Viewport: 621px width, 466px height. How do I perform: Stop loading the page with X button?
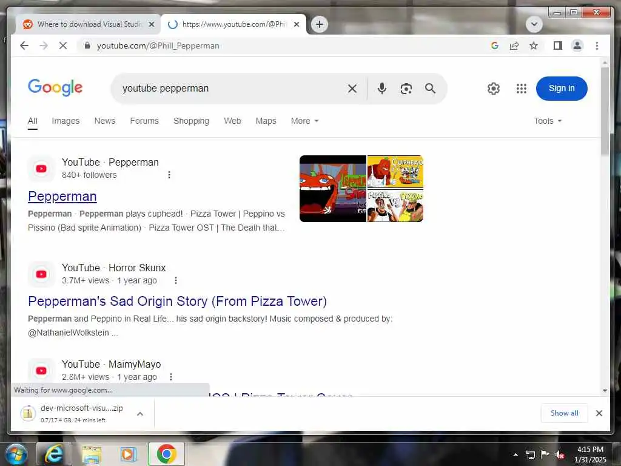click(x=63, y=46)
